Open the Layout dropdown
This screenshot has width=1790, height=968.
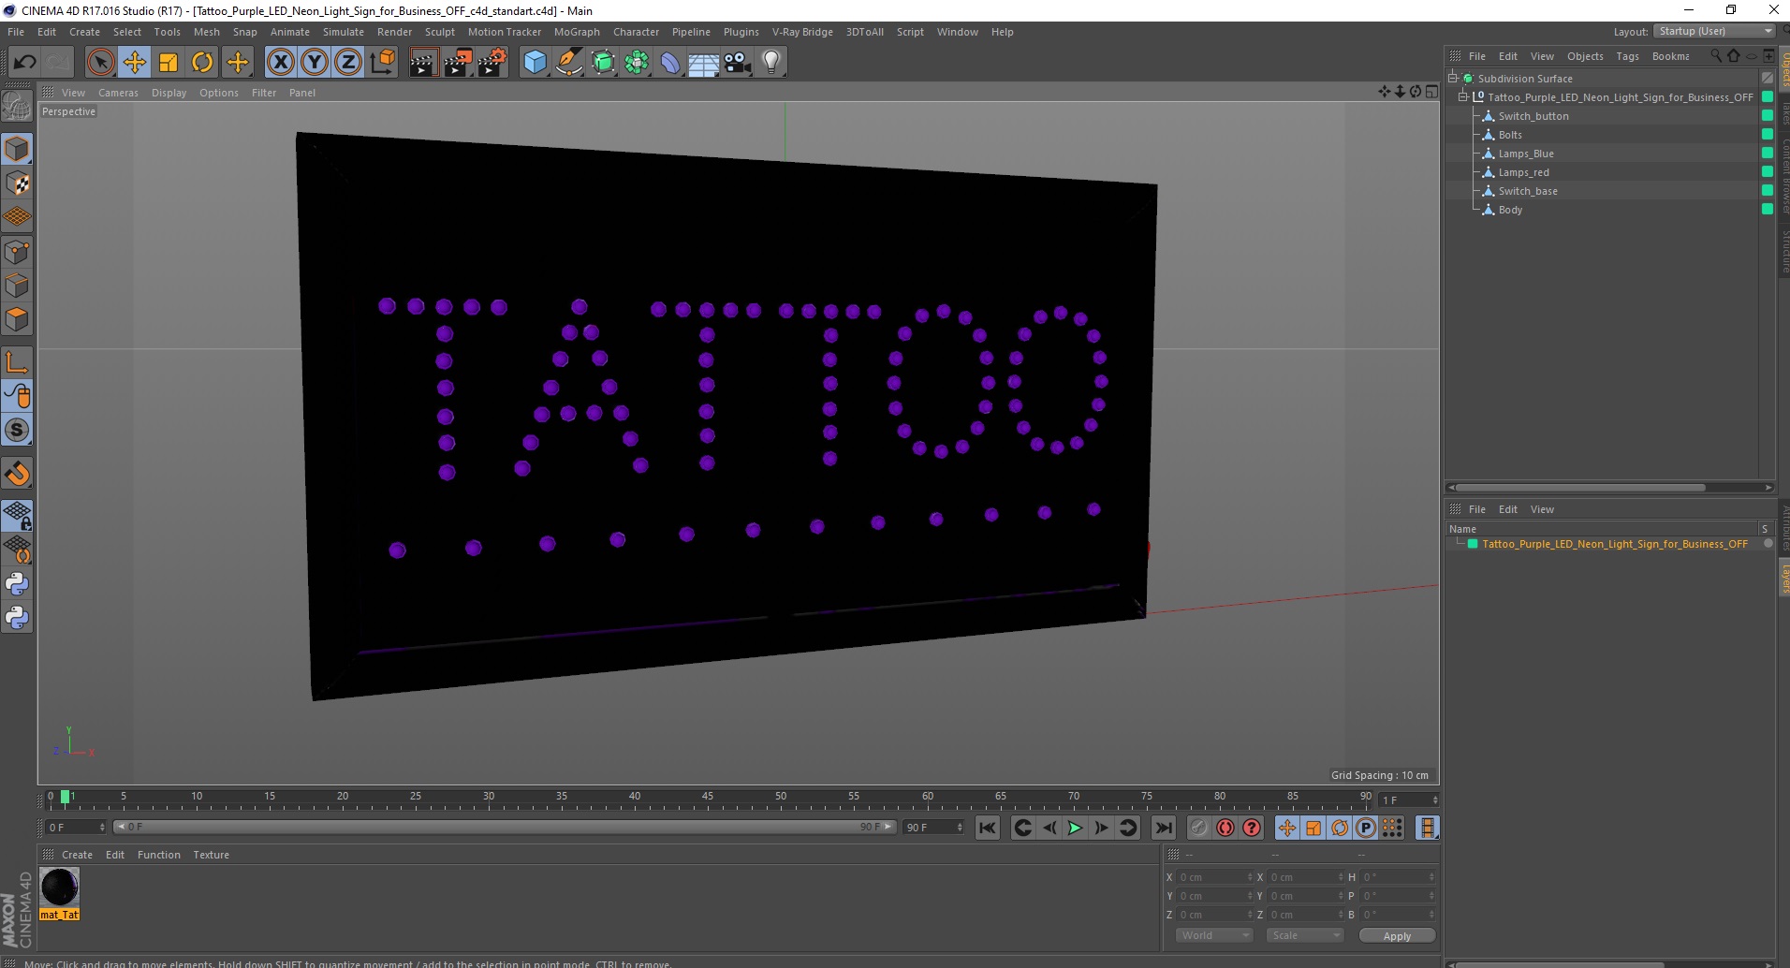(x=1715, y=31)
